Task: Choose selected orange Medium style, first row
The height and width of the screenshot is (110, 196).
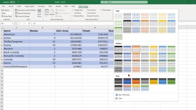Action: coord(136,49)
